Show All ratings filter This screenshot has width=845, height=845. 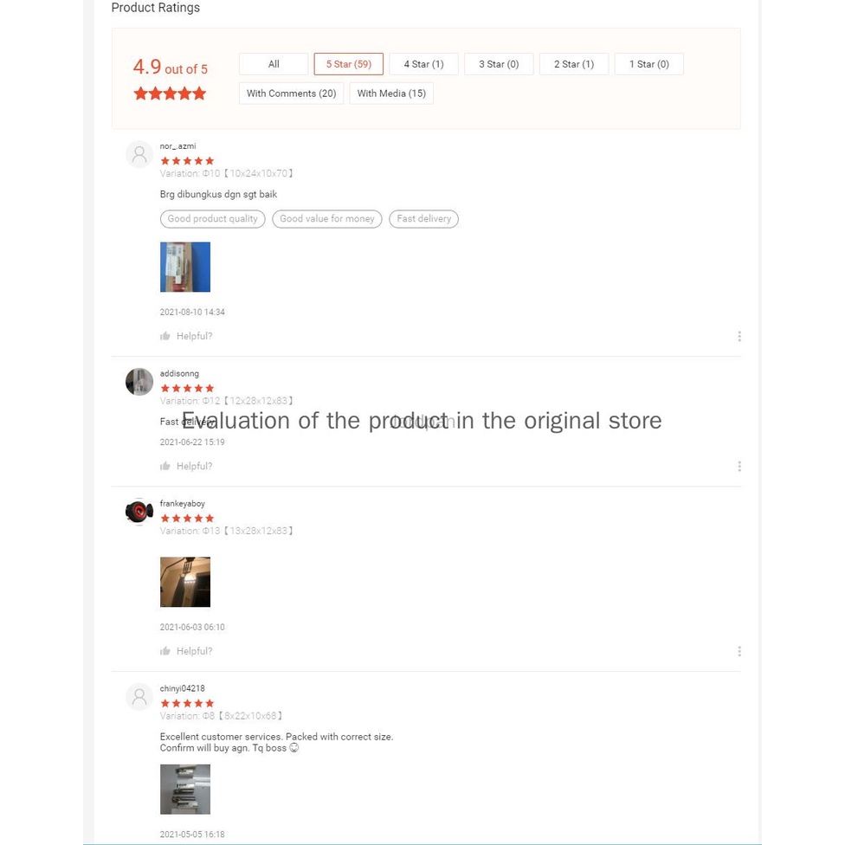tap(274, 64)
